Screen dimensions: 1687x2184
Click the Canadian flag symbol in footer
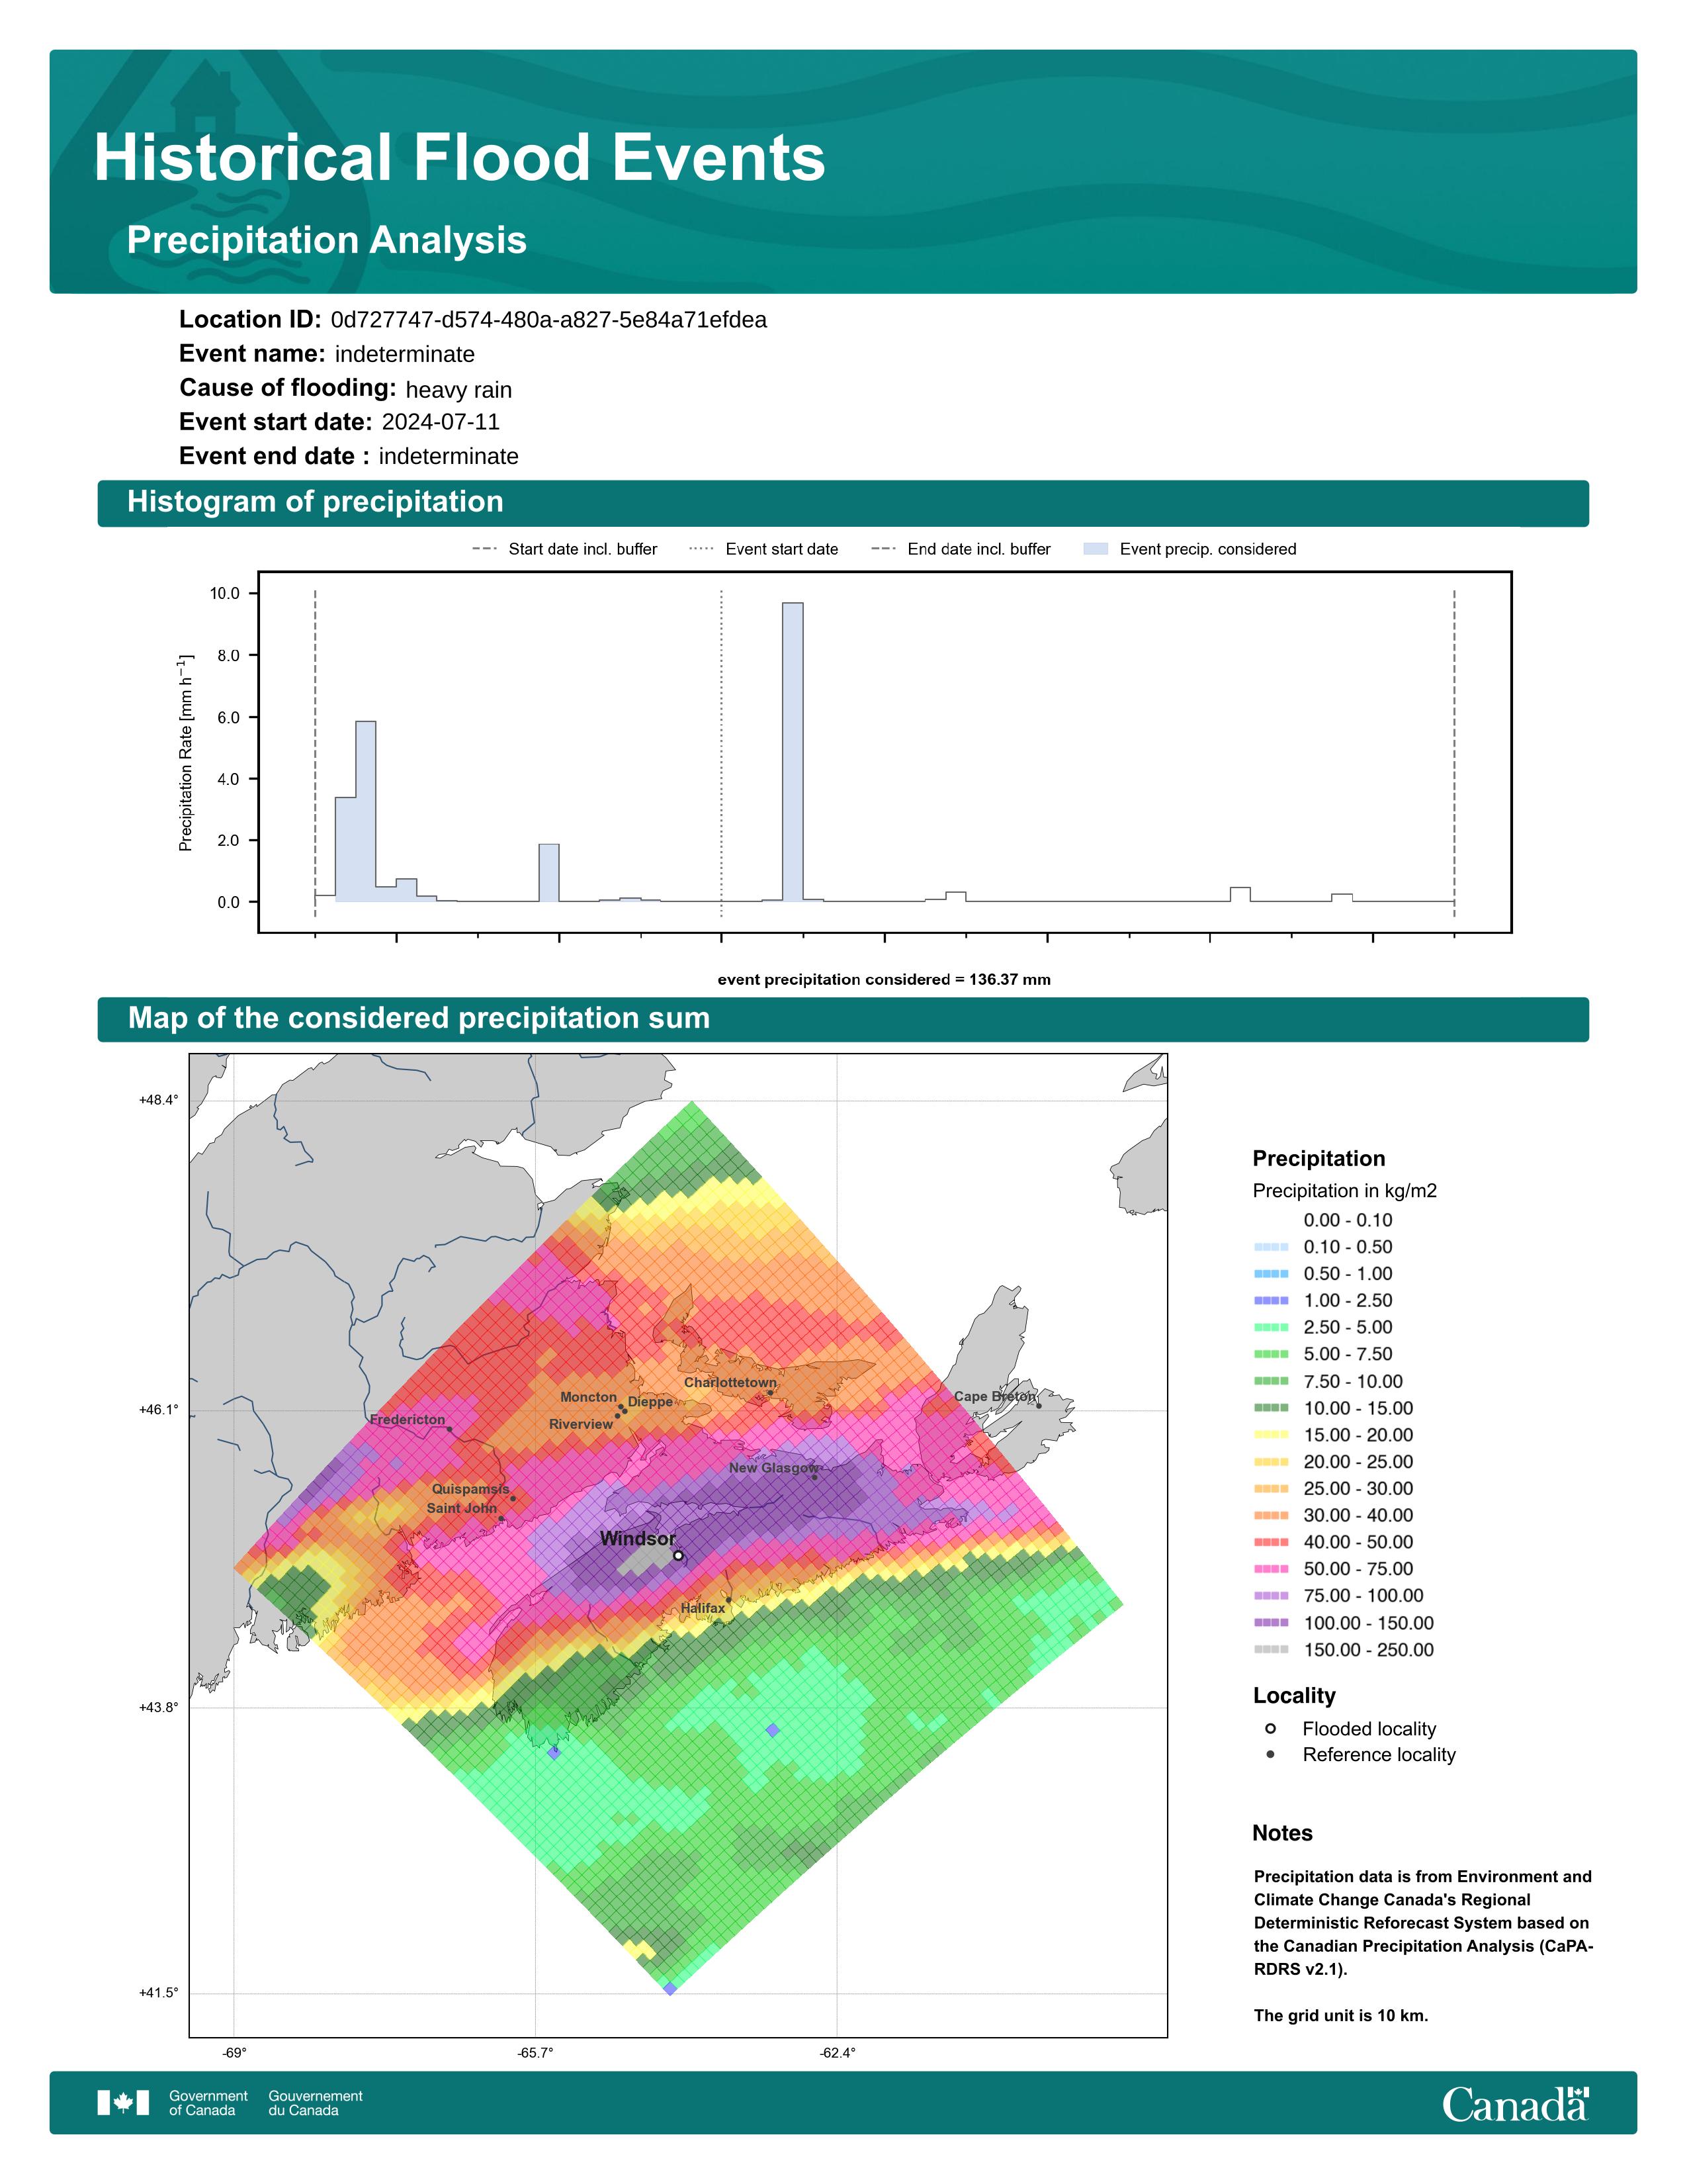123,2103
